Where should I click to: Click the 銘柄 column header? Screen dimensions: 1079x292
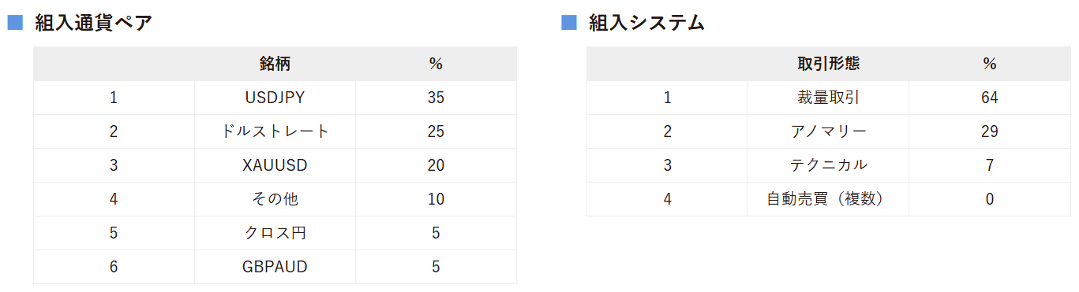pyautogui.click(x=275, y=64)
